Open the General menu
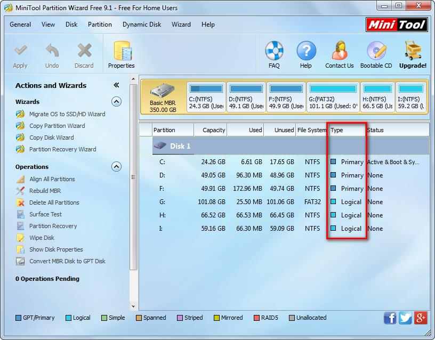 pyautogui.click(x=20, y=25)
